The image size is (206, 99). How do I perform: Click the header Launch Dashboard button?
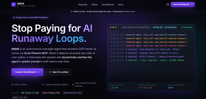[183, 5]
